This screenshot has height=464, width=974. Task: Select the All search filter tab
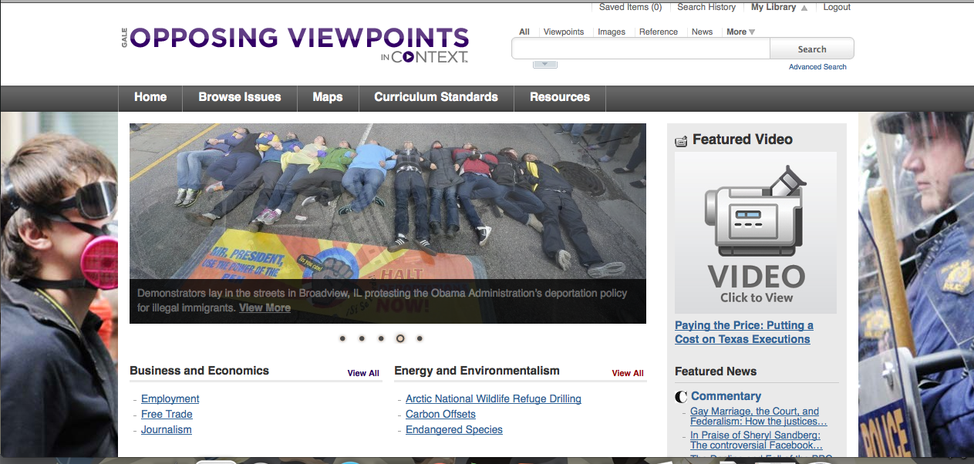click(524, 32)
